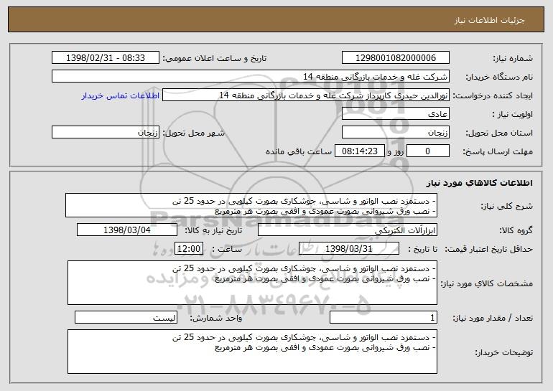
Task: Click the need date field 1398/03/04
Action: click(x=127, y=230)
